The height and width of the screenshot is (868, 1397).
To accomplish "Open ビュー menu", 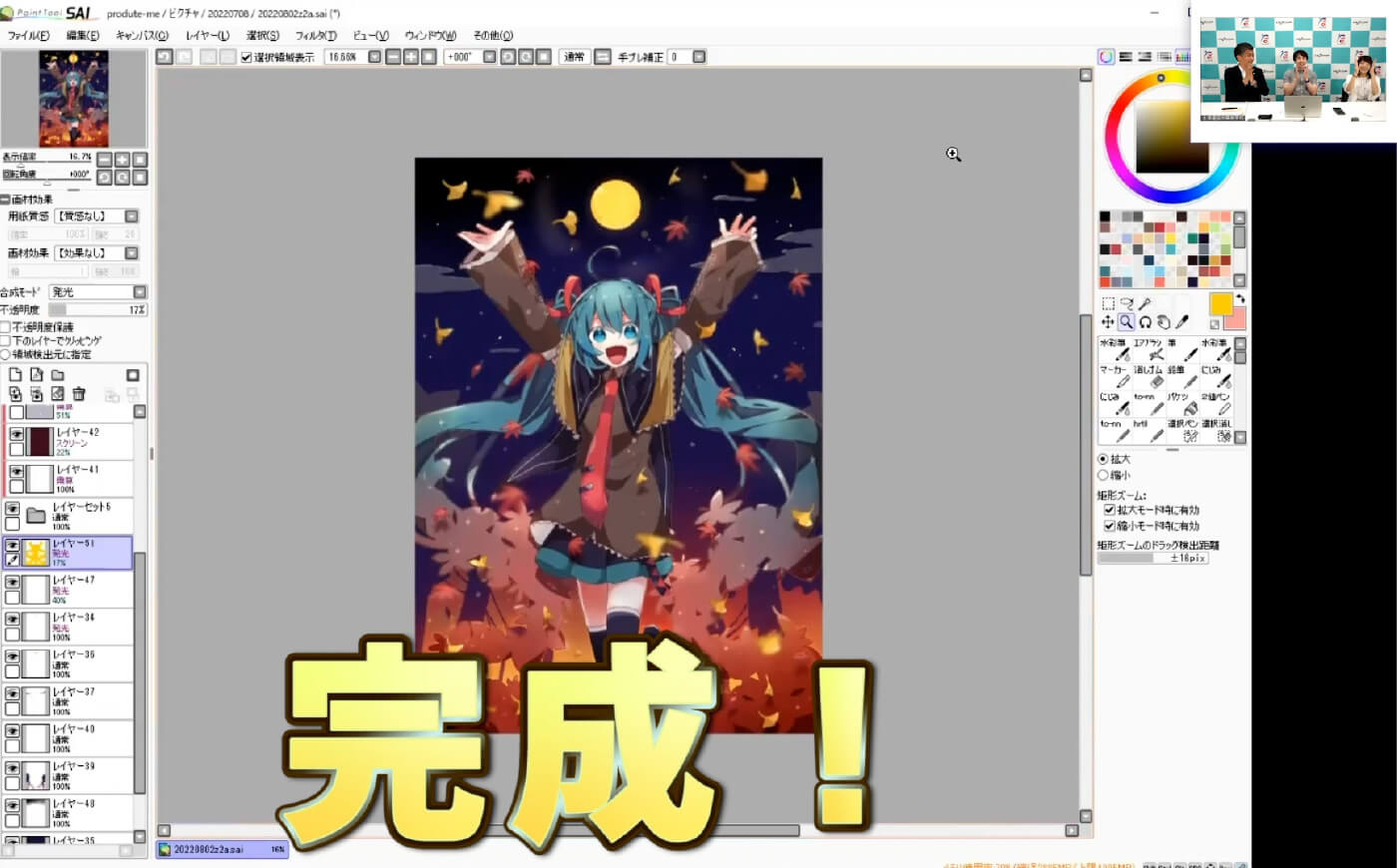I will pyautogui.click(x=370, y=35).
